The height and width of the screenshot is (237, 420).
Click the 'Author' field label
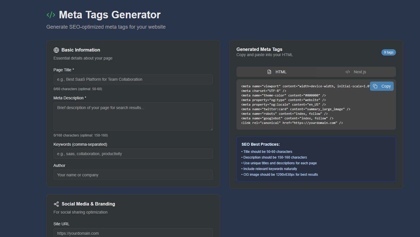(x=59, y=165)
